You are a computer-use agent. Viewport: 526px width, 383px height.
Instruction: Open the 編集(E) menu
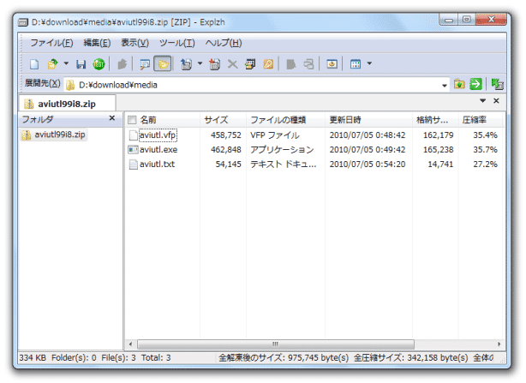[97, 43]
